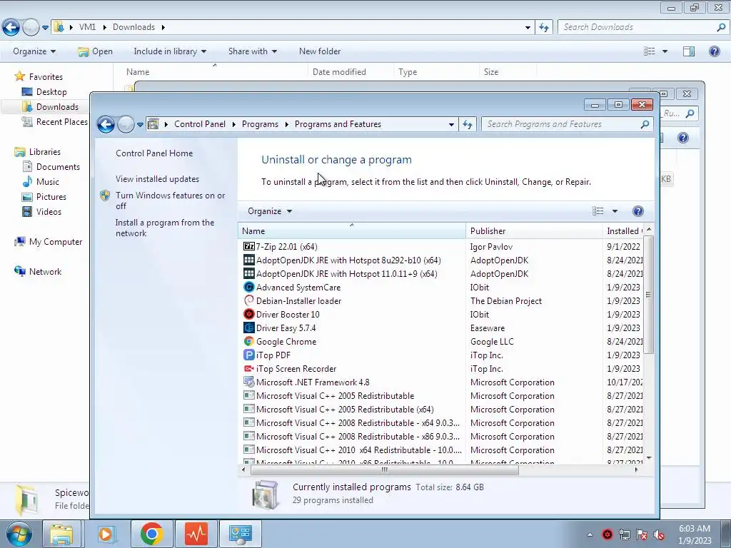Open the Share with dropdown
The image size is (731, 548).
point(252,51)
